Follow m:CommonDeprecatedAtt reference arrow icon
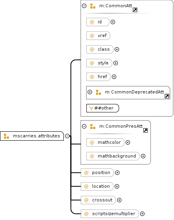 pyautogui.click(x=167, y=96)
